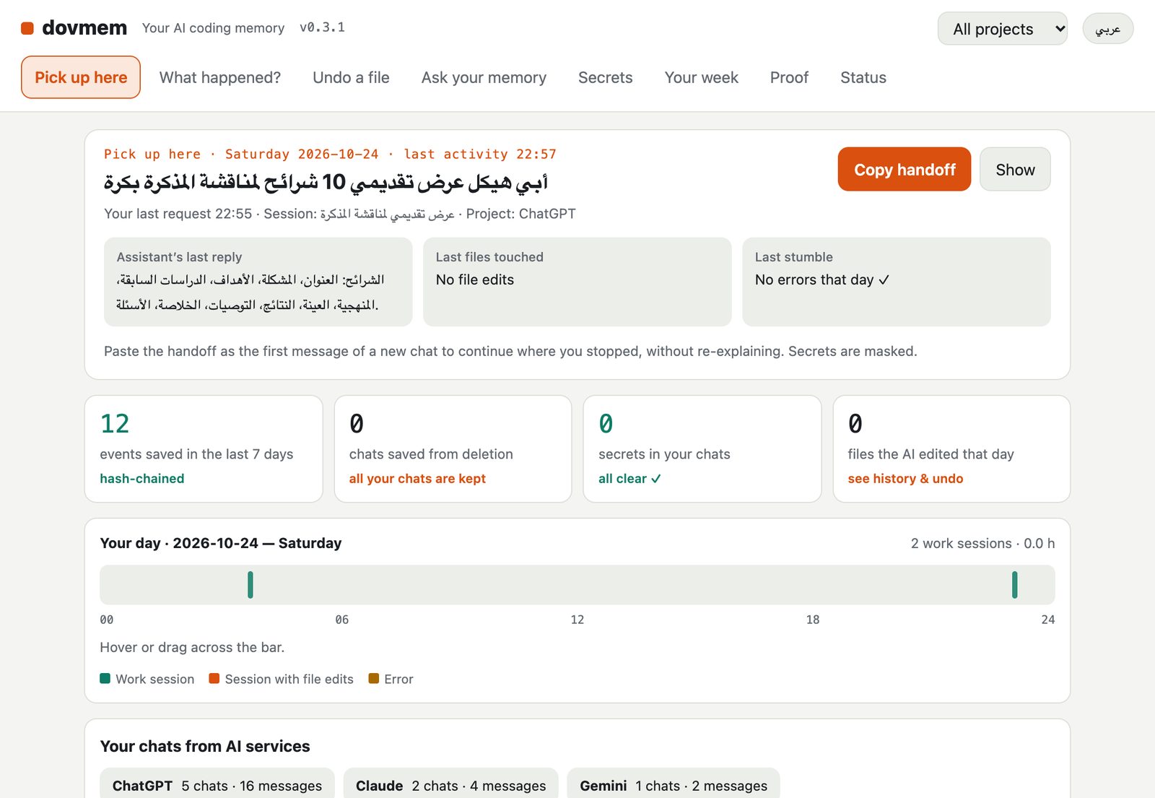Open the Your week tab

click(x=701, y=77)
